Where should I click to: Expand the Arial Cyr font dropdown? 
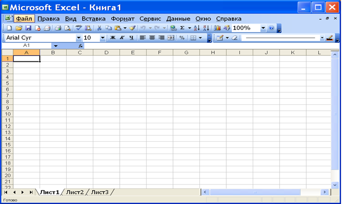click(78, 38)
